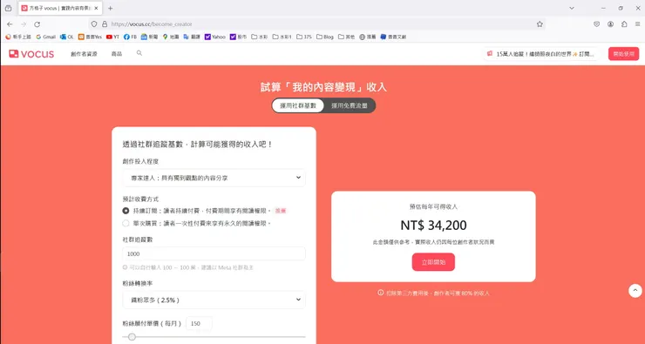
Task: Click the scroll-to-top round button
Action: tap(635, 291)
